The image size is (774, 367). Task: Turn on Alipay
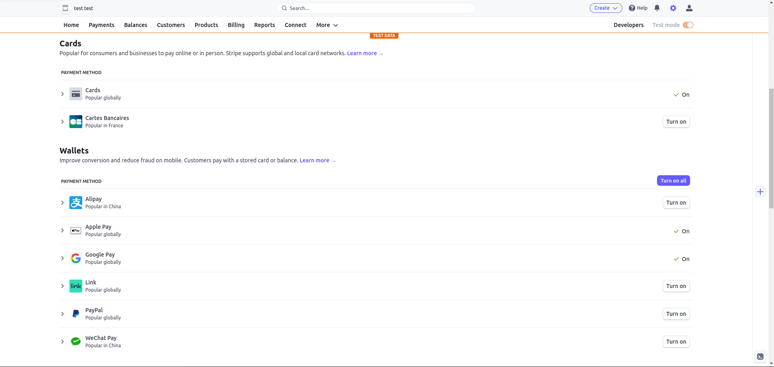point(676,203)
